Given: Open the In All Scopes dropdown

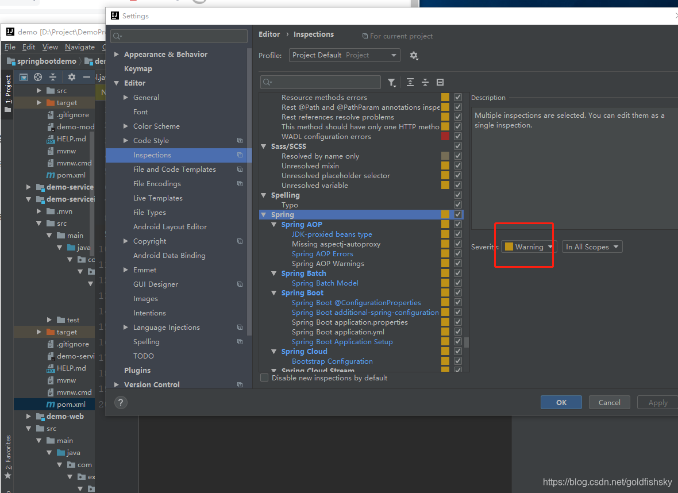Looking at the screenshot, I should click(592, 246).
